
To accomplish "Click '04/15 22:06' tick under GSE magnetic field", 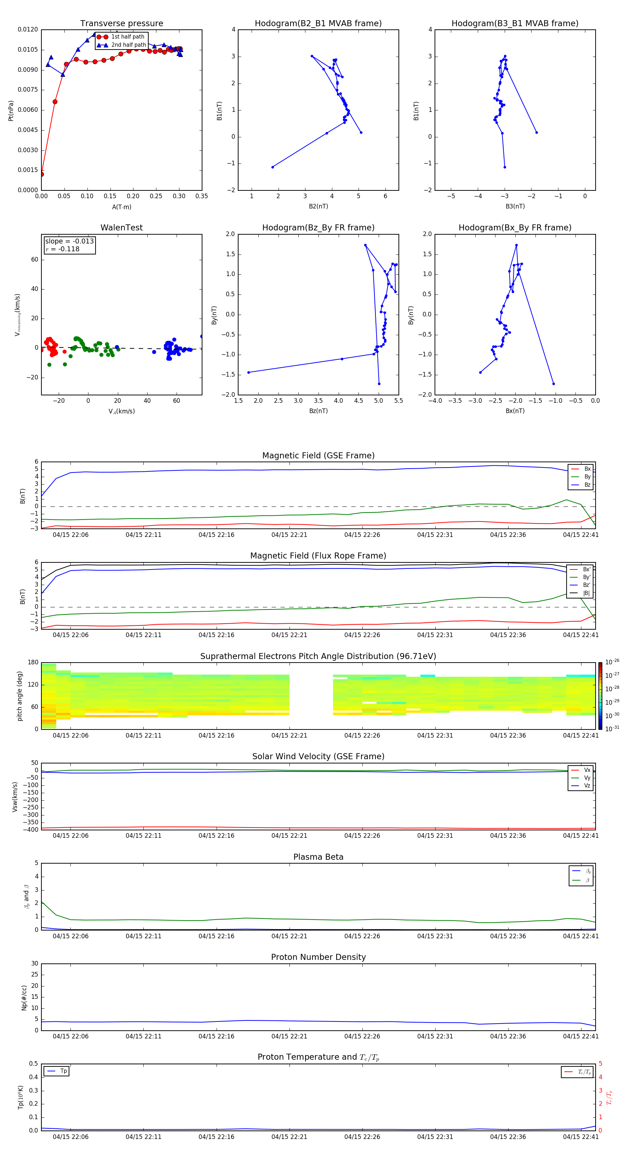I will pos(71,534).
